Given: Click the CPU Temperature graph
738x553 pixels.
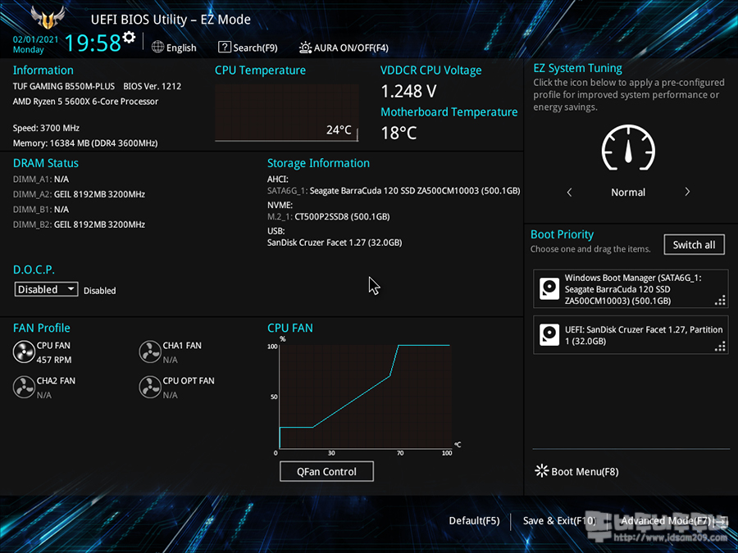Looking at the screenshot, I should [x=287, y=112].
